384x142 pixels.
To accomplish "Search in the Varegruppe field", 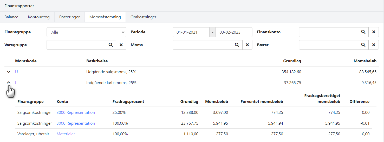I will [x=111, y=45].
